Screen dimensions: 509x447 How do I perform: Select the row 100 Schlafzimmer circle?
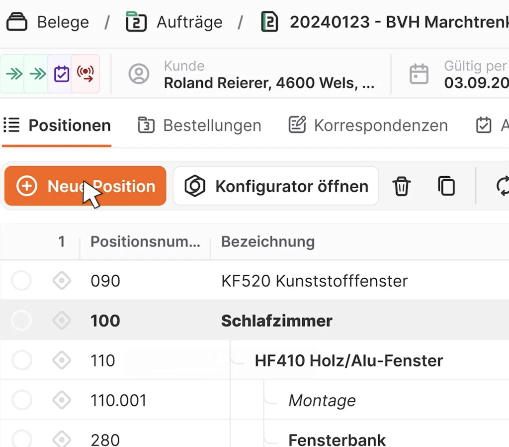click(21, 321)
